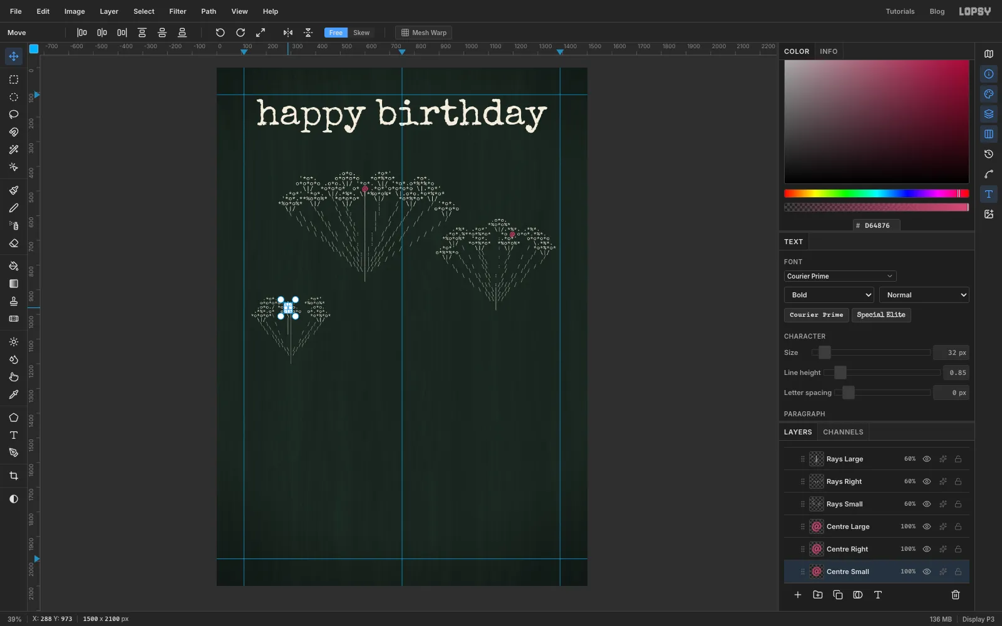
Task: Add a new layer with plus icon
Action: [x=798, y=595]
